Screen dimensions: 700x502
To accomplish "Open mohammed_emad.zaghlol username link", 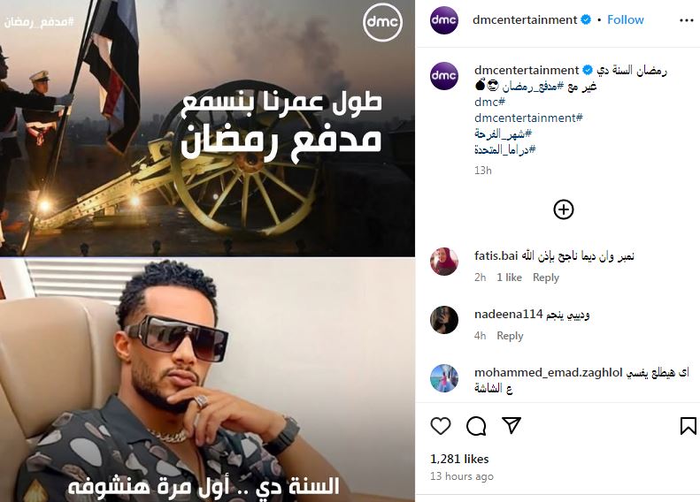I will coord(548,373).
